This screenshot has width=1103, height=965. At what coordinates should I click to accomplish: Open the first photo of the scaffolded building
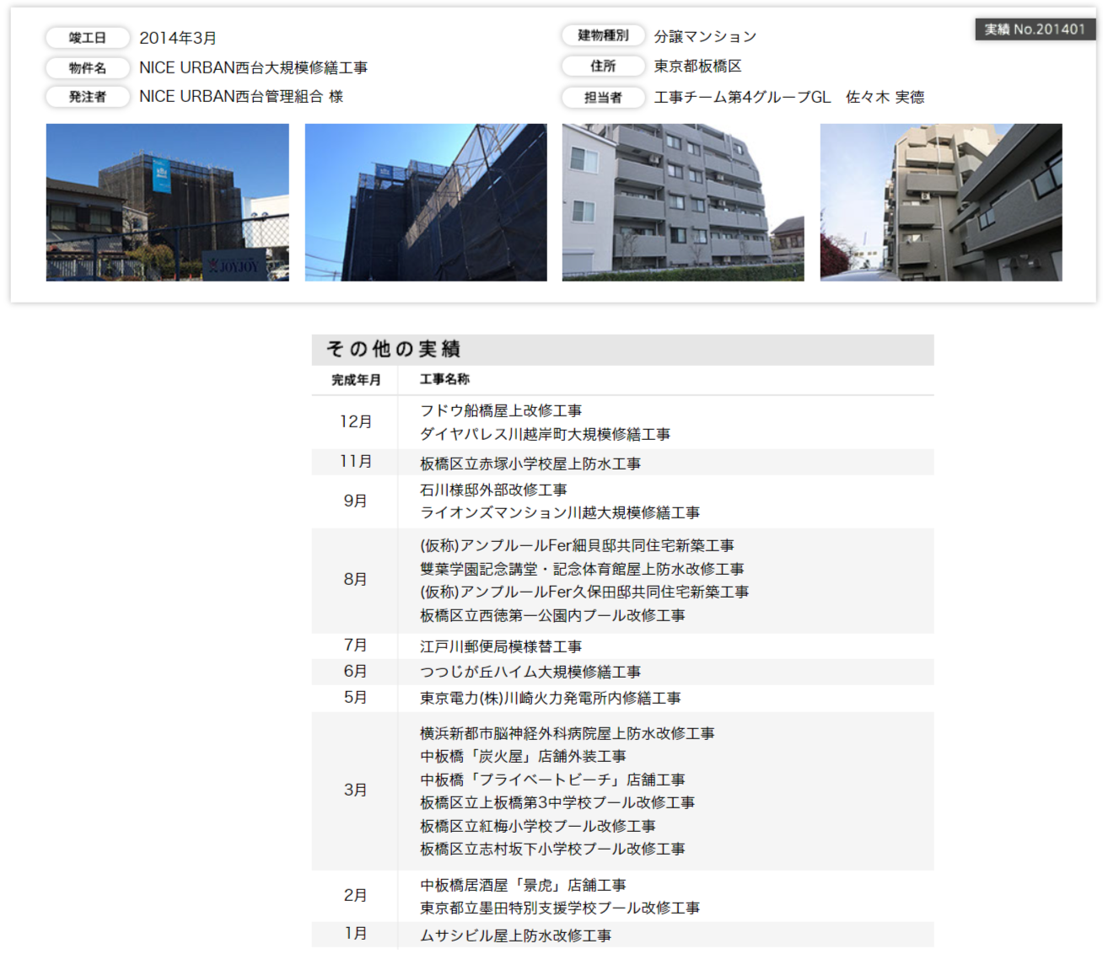(x=167, y=202)
